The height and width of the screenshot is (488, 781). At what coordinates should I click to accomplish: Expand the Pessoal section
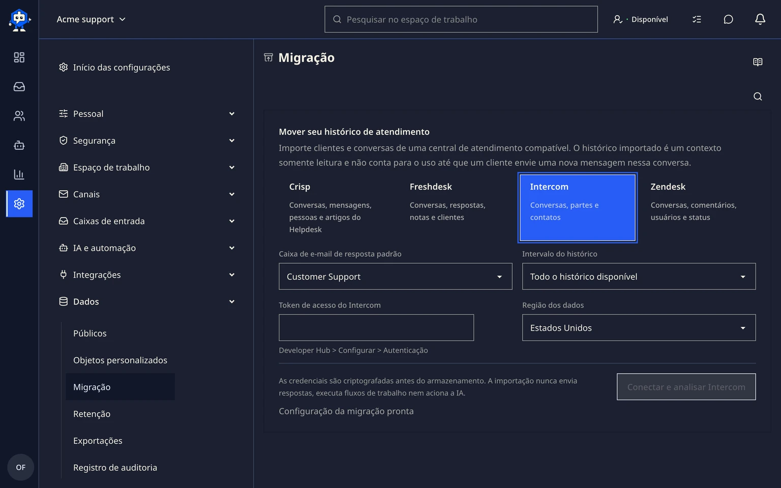coord(147,114)
